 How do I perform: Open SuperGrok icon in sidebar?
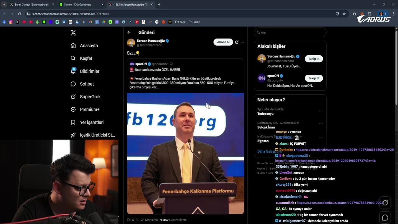[x=73, y=97]
